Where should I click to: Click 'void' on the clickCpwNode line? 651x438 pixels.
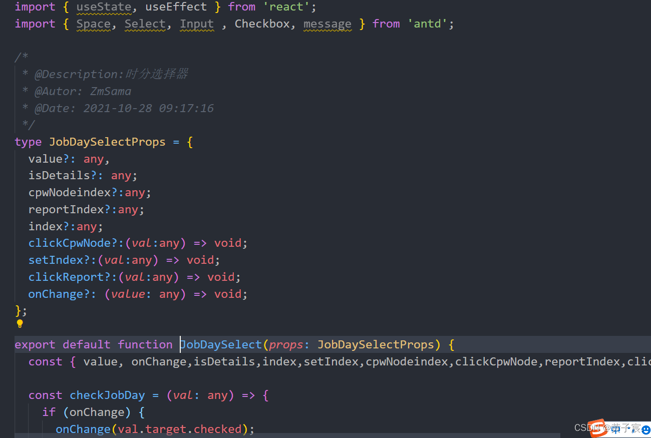pyautogui.click(x=228, y=243)
